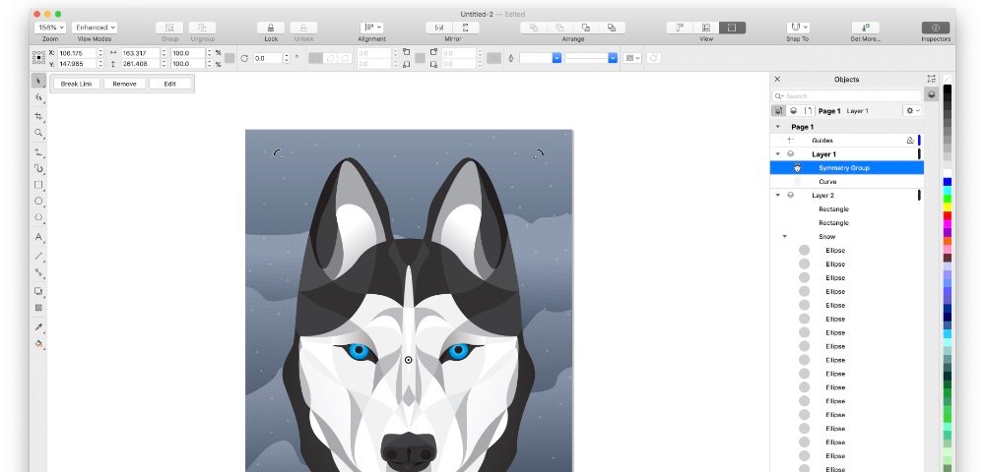Open the Snap To dropdown
985x472 pixels.
coord(797,28)
